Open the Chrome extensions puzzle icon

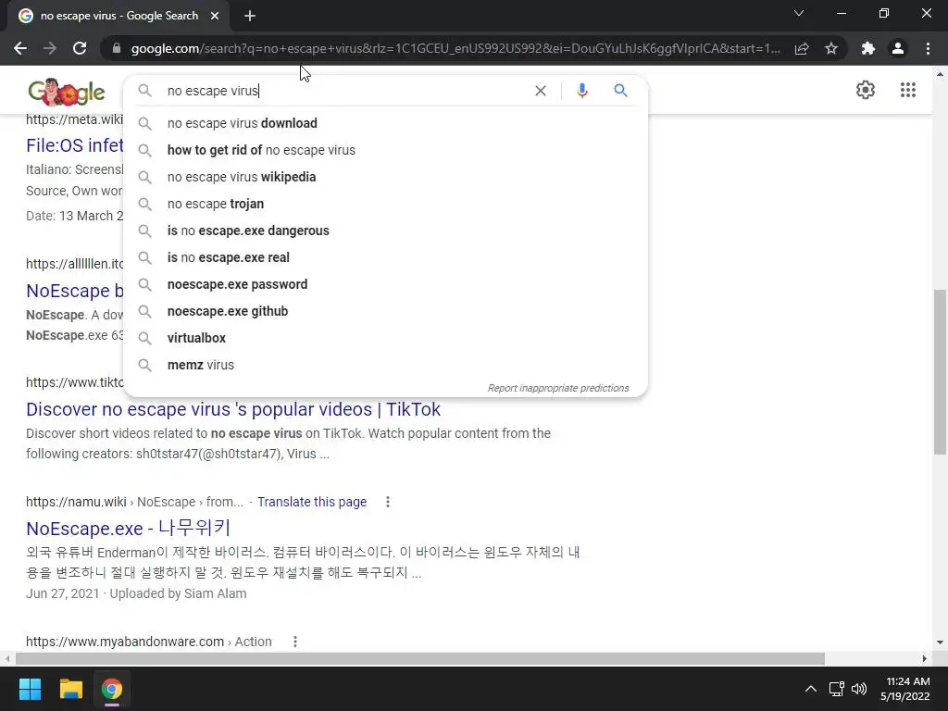click(x=868, y=48)
